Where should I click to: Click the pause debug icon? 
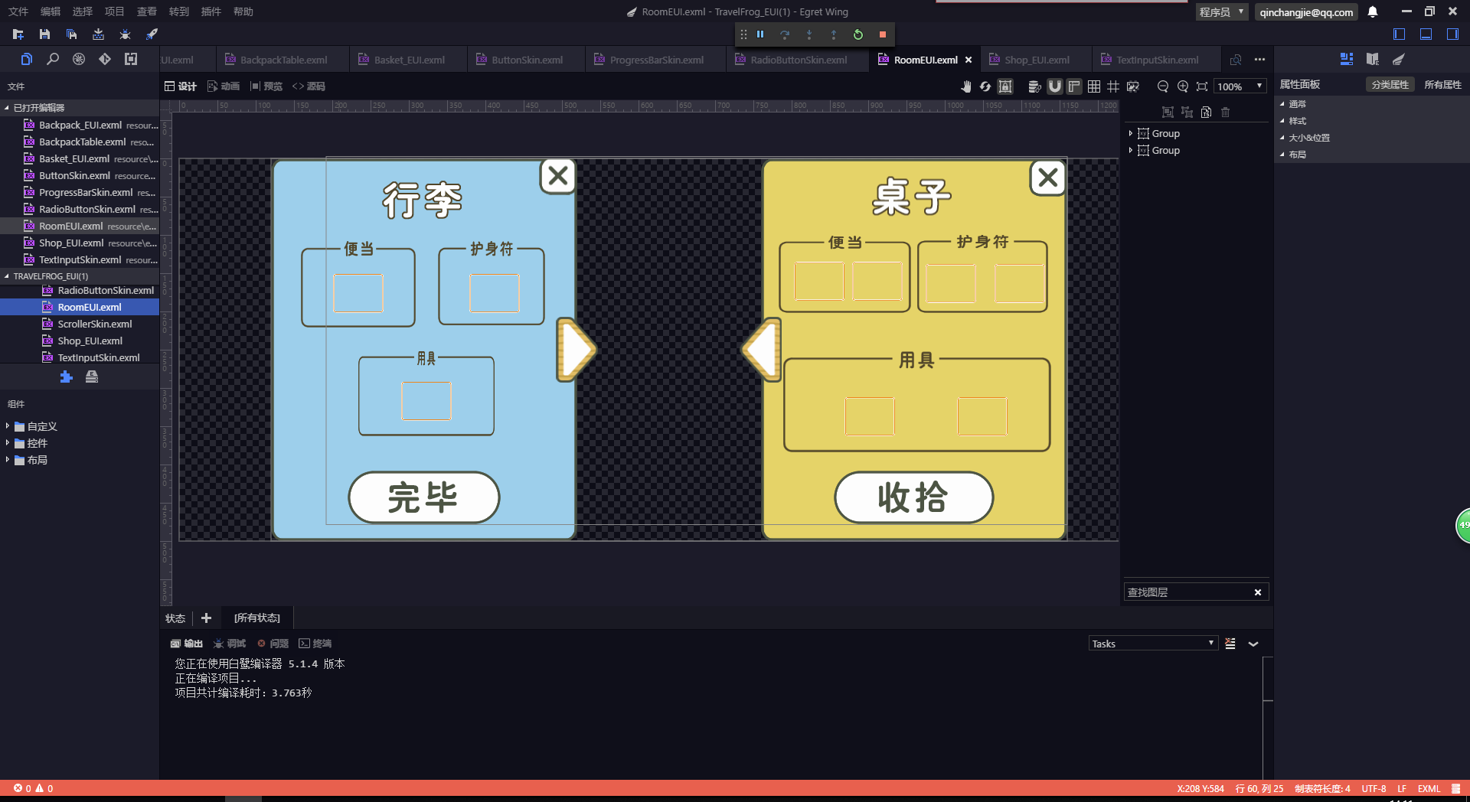[760, 34]
